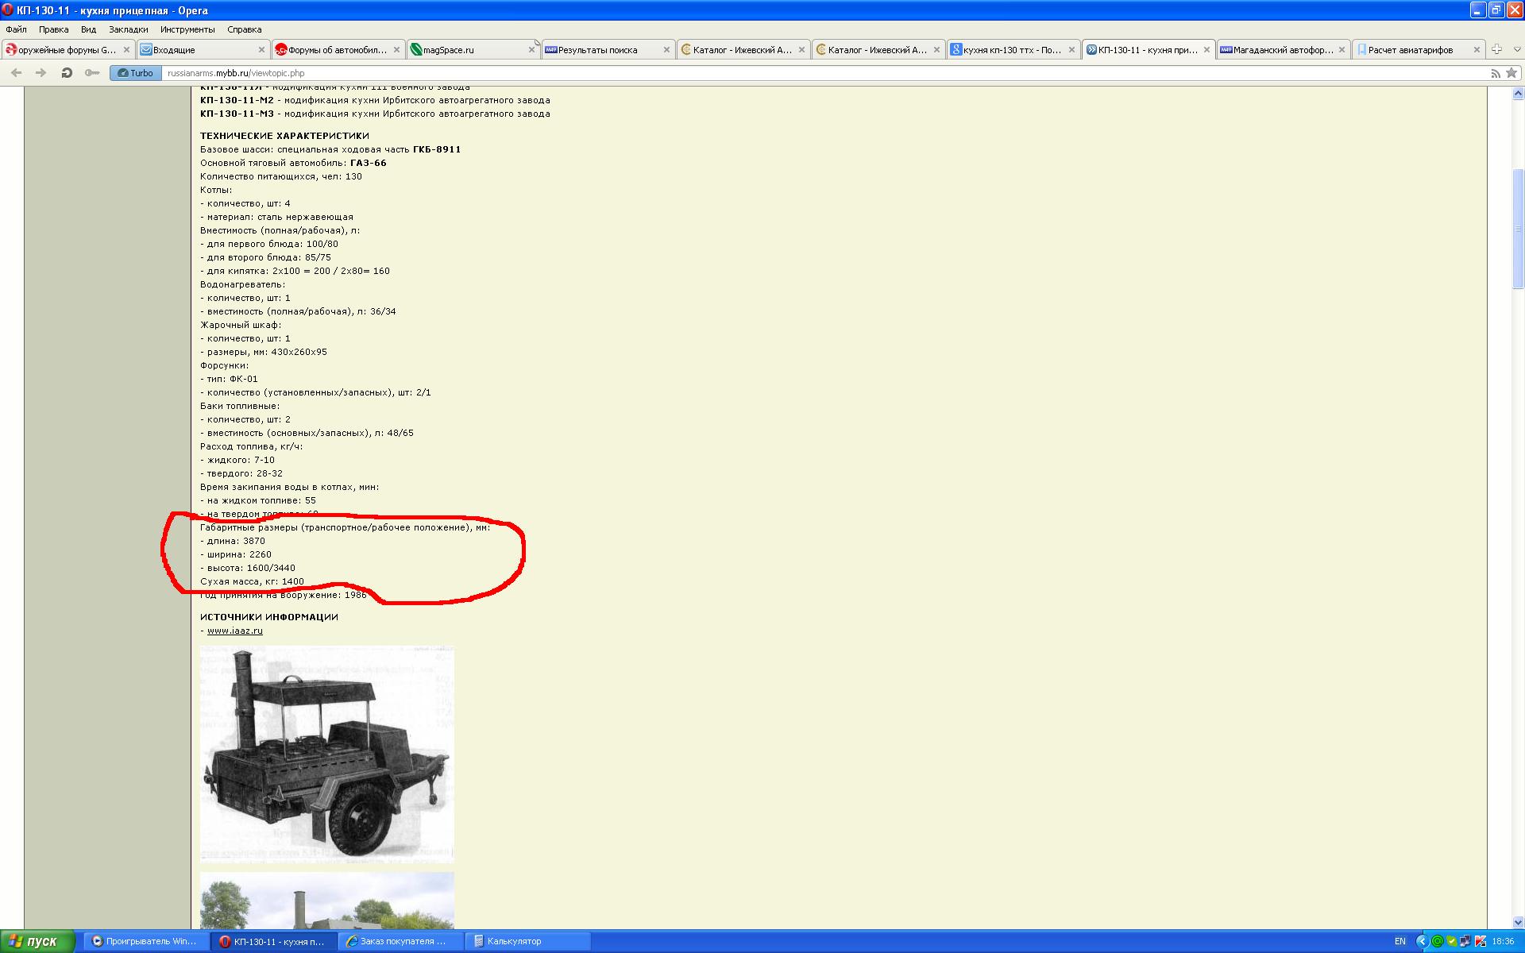Viewport: 1525px width, 953px height.
Task: Click the forward navigation arrow
Action: tap(41, 73)
